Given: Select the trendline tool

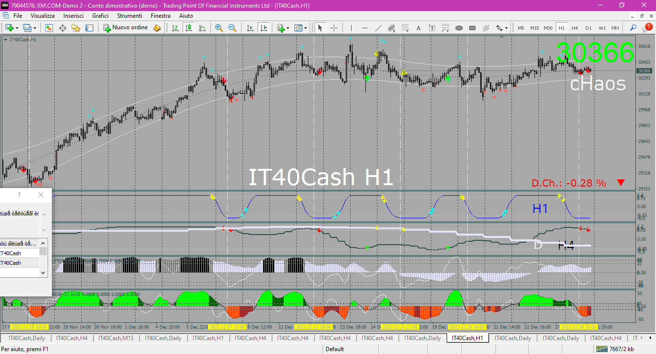Looking at the screenshot, I should point(378,28).
